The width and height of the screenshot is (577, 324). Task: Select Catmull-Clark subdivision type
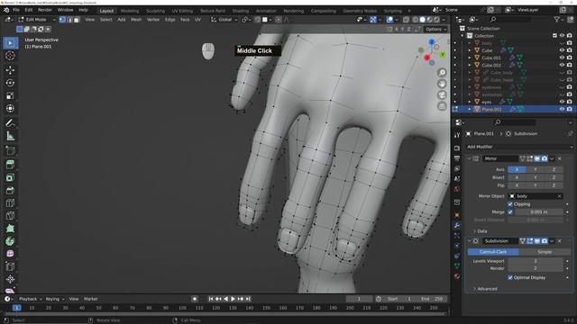pyautogui.click(x=493, y=252)
